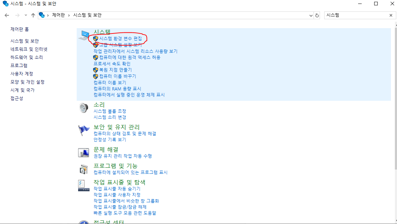Clear the search box with X
The width and height of the screenshot is (397, 224).
pyautogui.click(x=391, y=15)
